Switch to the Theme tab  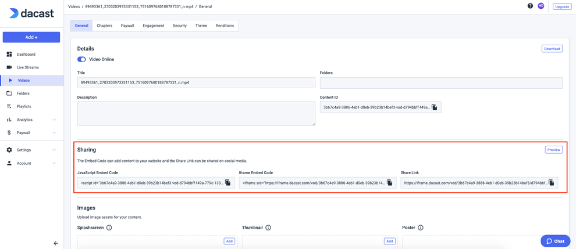pos(201,26)
